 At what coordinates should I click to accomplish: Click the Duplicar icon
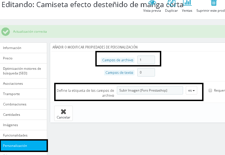point(172,3)
